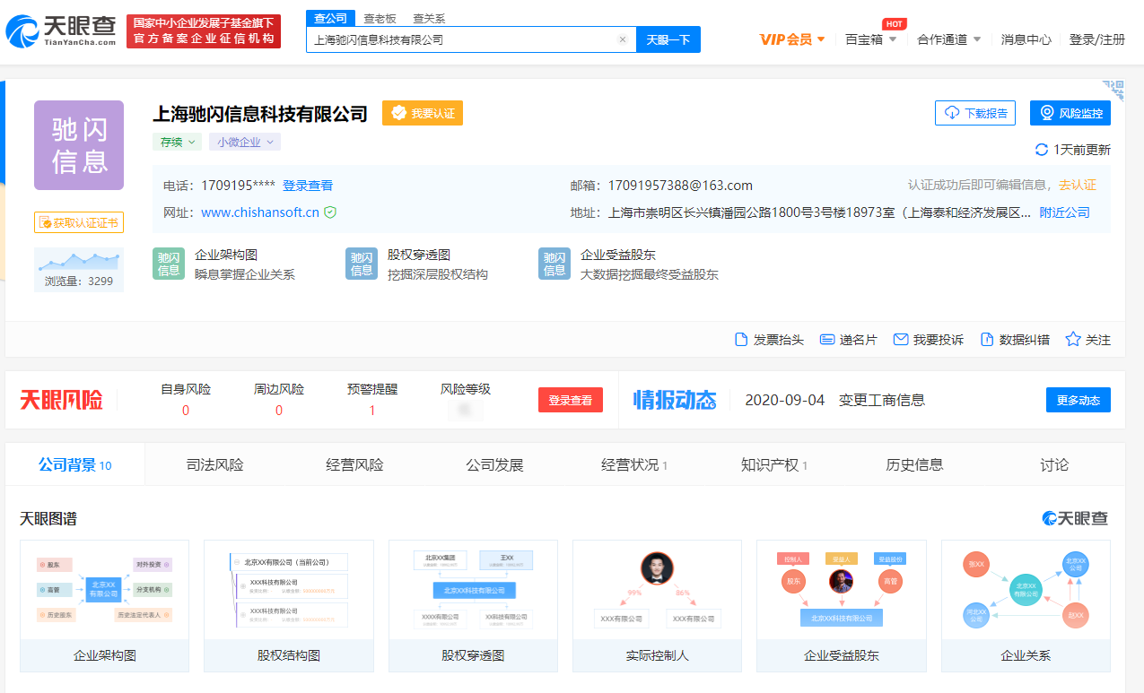The height and width of the screenshot is (693, 1144).
Task: Open the 司法风险 tab
Action: click(x=214, y=464)
